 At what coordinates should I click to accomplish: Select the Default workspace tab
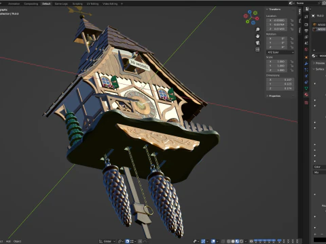(x=46, y=3)
